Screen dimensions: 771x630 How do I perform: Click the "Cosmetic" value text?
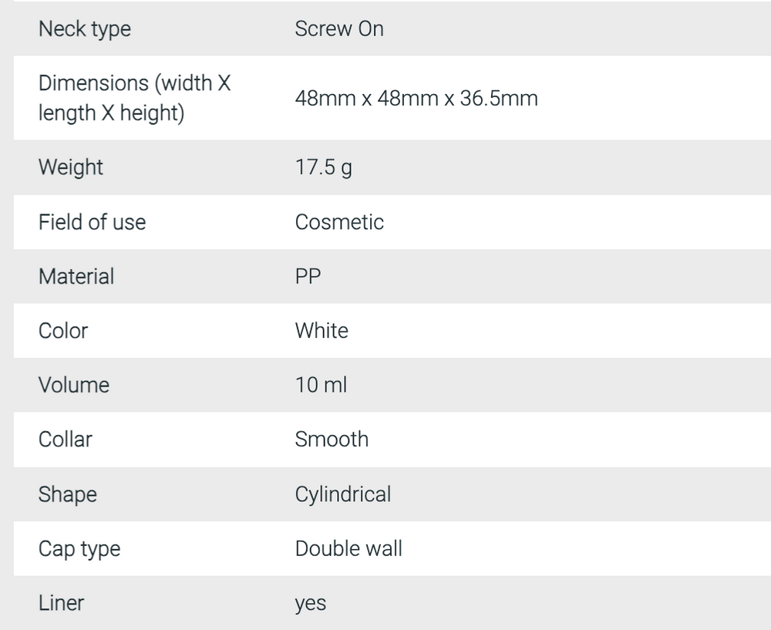(339, 222)
